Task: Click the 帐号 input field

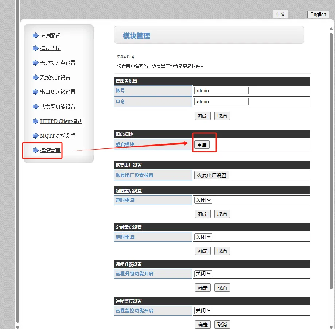Action: (221, 90)
